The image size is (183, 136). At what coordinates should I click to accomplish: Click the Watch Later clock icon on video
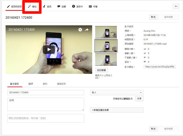point(80,30)
